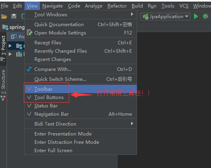Click the Debug bug icon
211x168 pixels.
205,16
